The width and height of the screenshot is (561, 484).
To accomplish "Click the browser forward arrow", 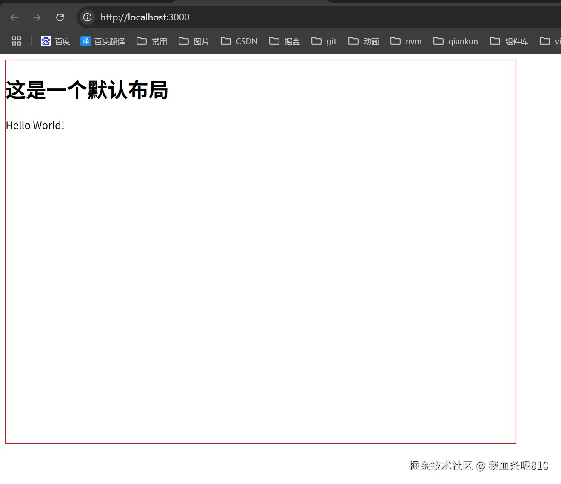I will tap(37, 17).
